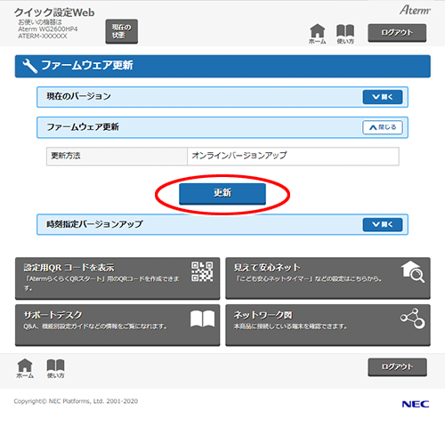Expand the 時刻指定バージョンアップ section
This screenshot has height=427, width=445.
[383, 224]
